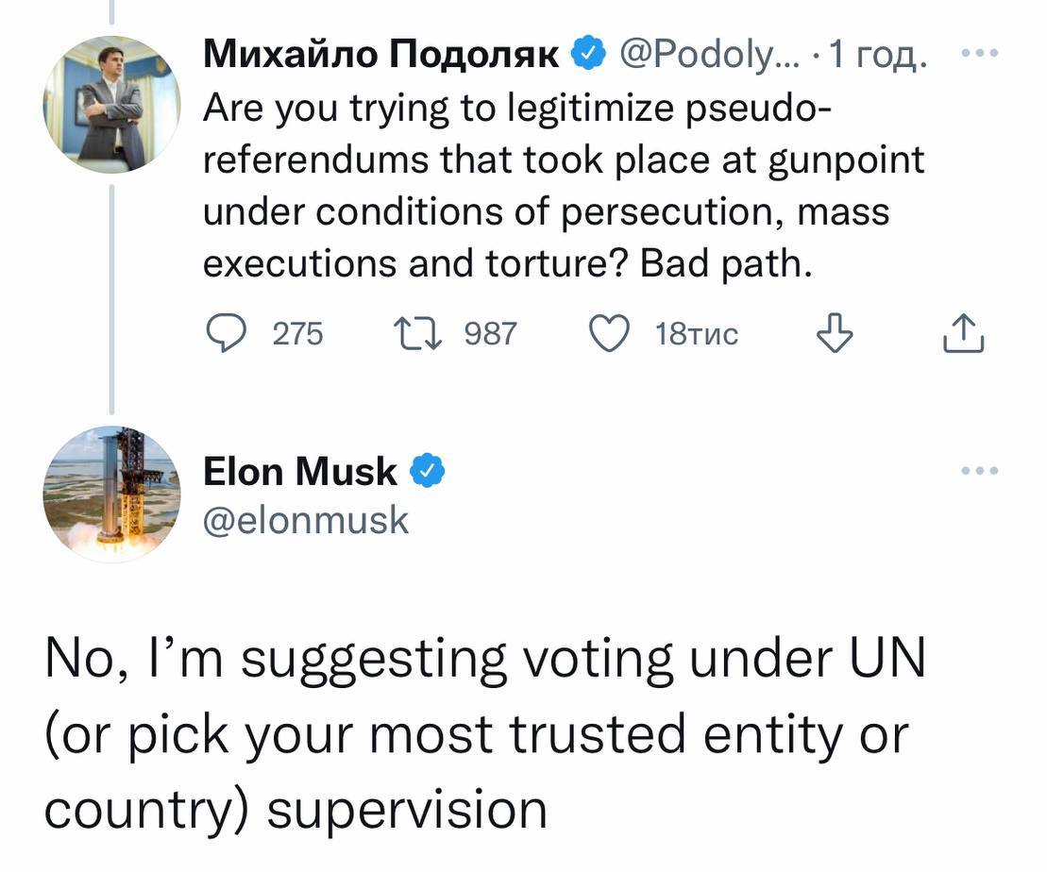This screenshot has width=1047, height=872.
Task: Tap the like heart icon on the tweet
Action: [x=612, y=331]
